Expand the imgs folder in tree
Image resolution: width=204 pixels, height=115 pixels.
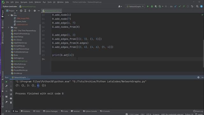tap(9, 27)
